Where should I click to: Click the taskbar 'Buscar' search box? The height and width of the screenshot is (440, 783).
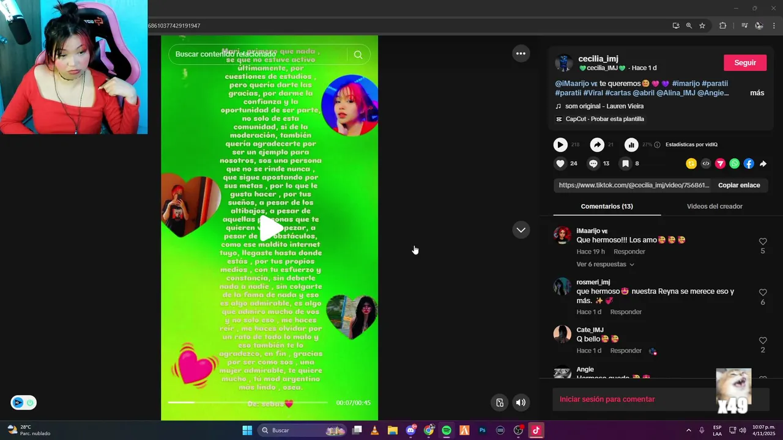(x=302, y=430)
